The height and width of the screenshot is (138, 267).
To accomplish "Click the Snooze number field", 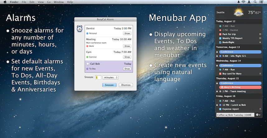I will click(98, 78).
